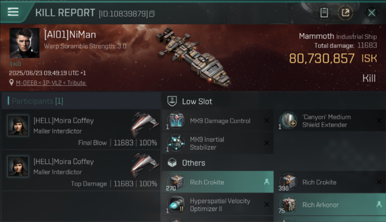This screenshot has height=222, width=386.
Task: Share the kill report externally
Action: pyautogui.click(x=345, y=13)
